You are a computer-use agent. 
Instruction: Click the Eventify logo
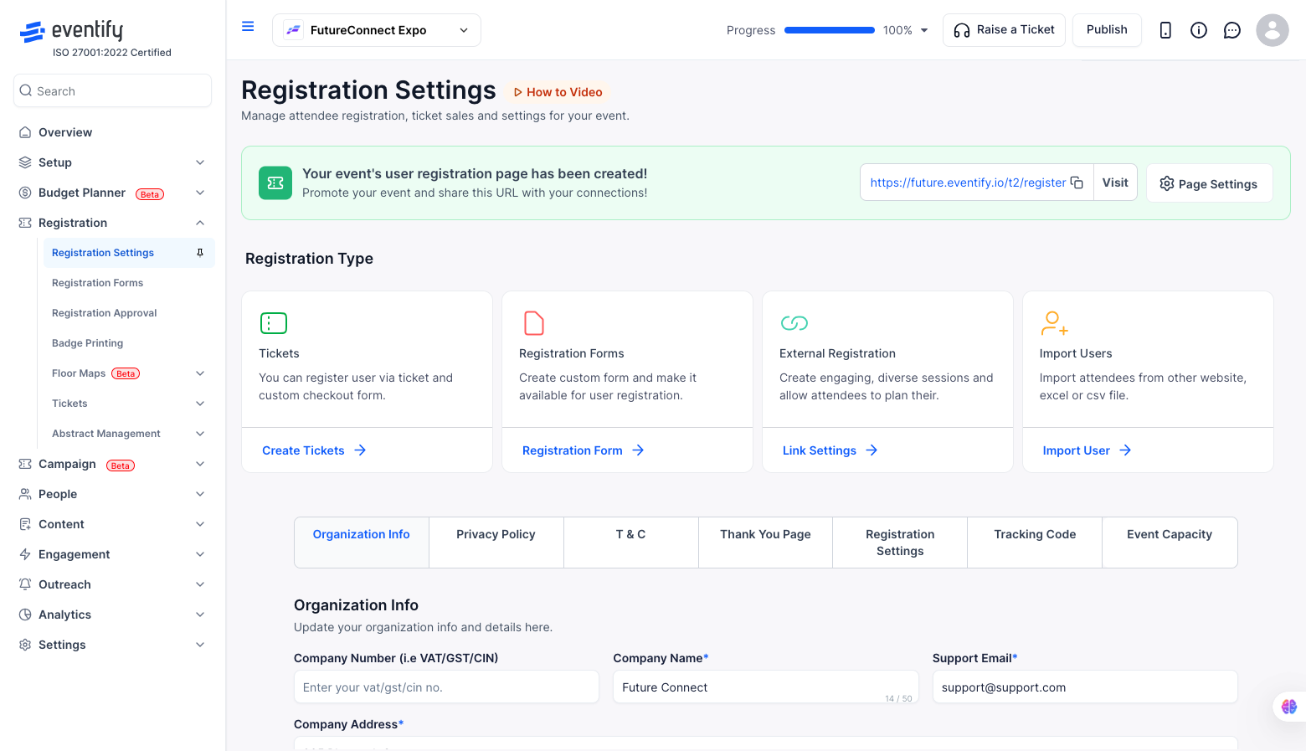(x=71, y=32)
